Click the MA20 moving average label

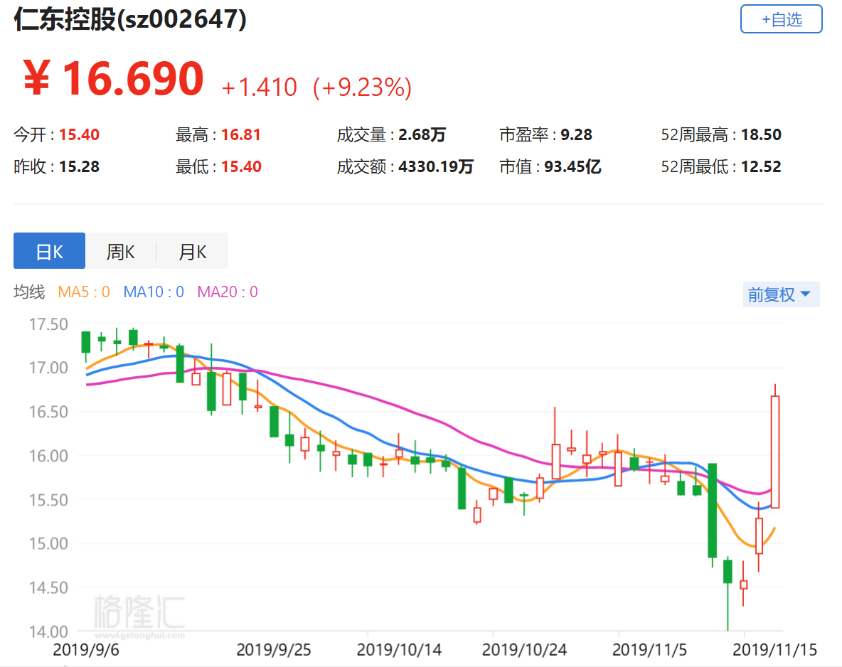(228, 292)
